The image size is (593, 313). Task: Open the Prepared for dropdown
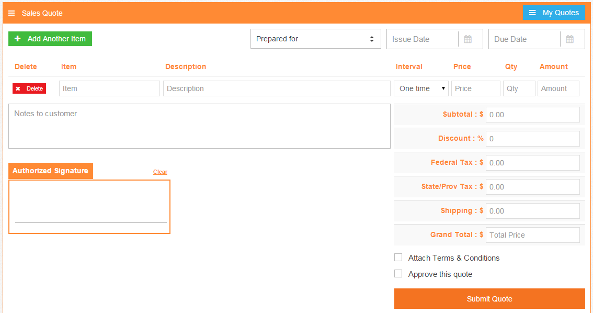click(315, 38)
